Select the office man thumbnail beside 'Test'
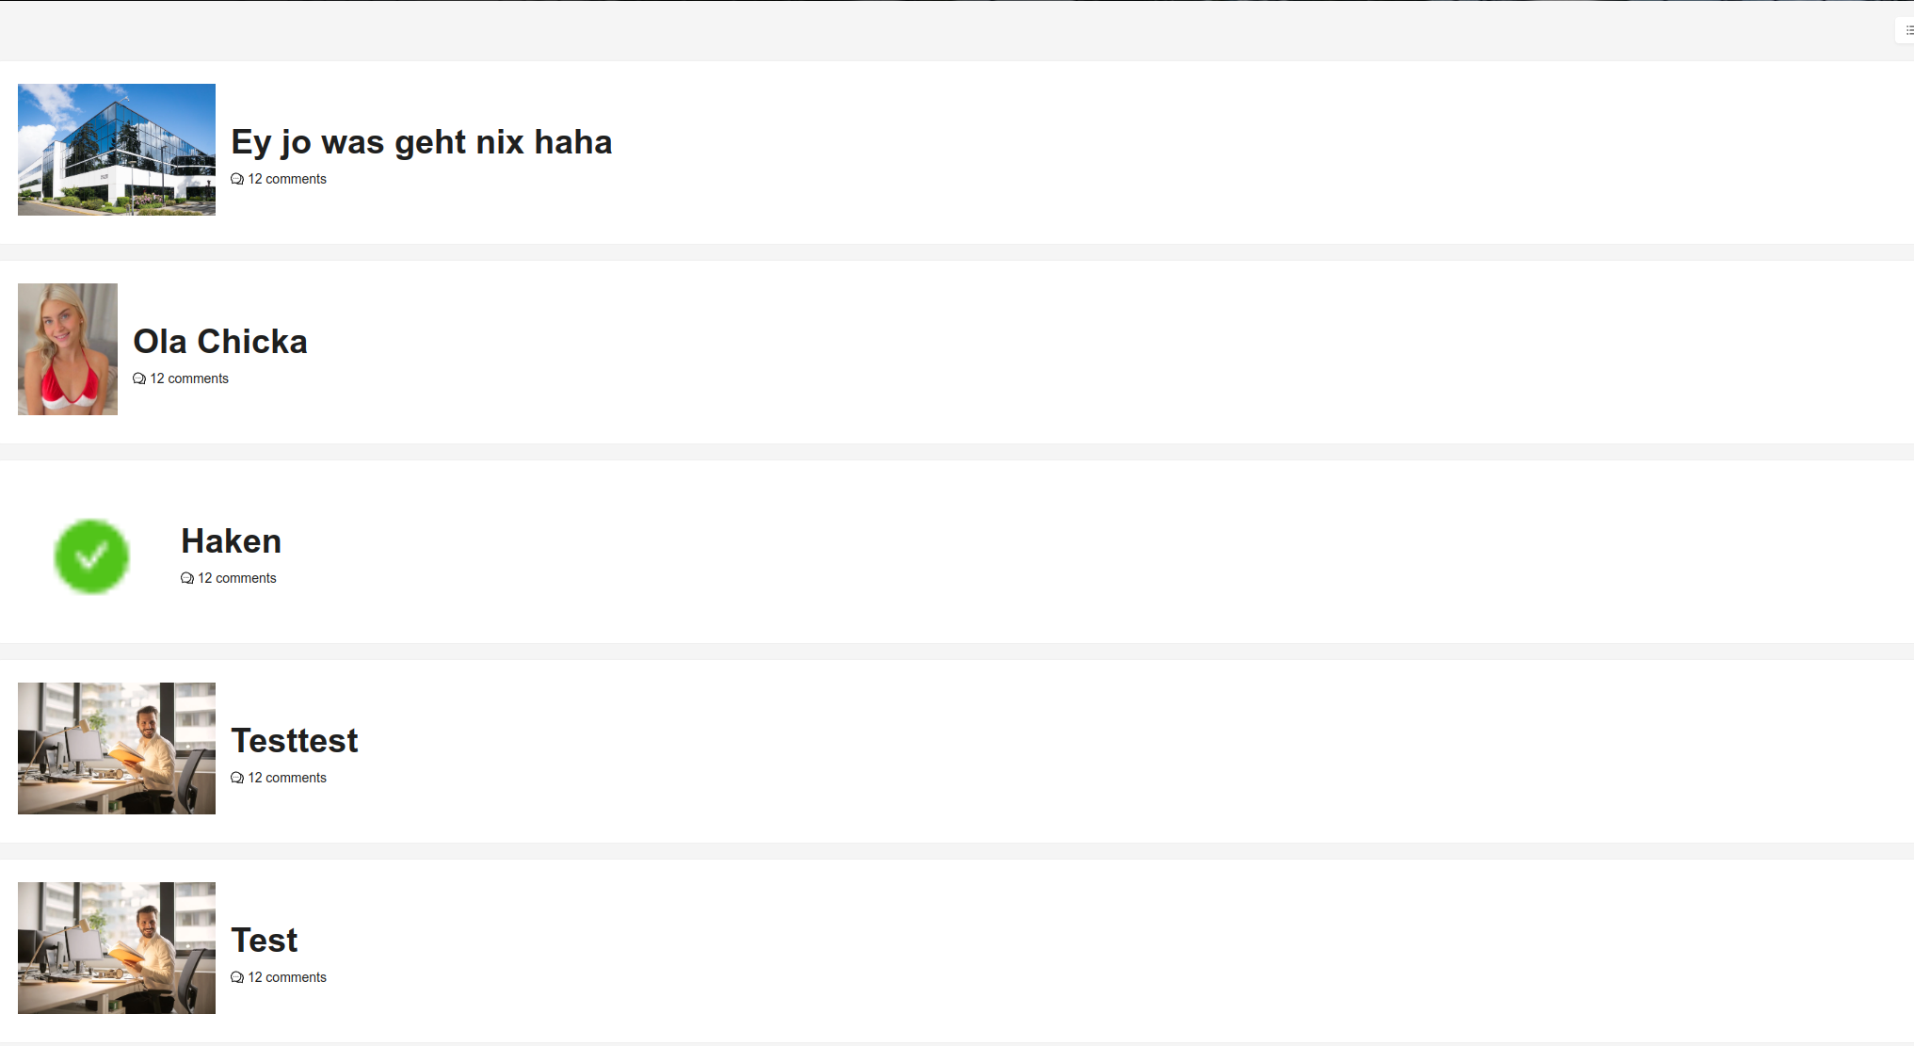The height and width of the screenshot is (1046, 1914). (117, 948)
